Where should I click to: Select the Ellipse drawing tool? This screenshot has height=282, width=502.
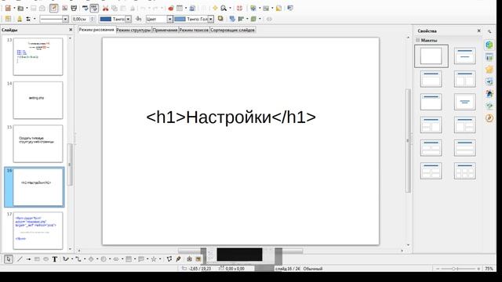(x=45, y=259)
